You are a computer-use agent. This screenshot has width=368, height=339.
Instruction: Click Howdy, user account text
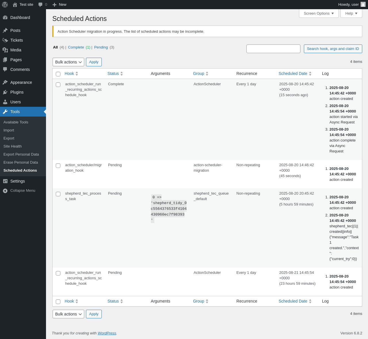pos(348,5)
